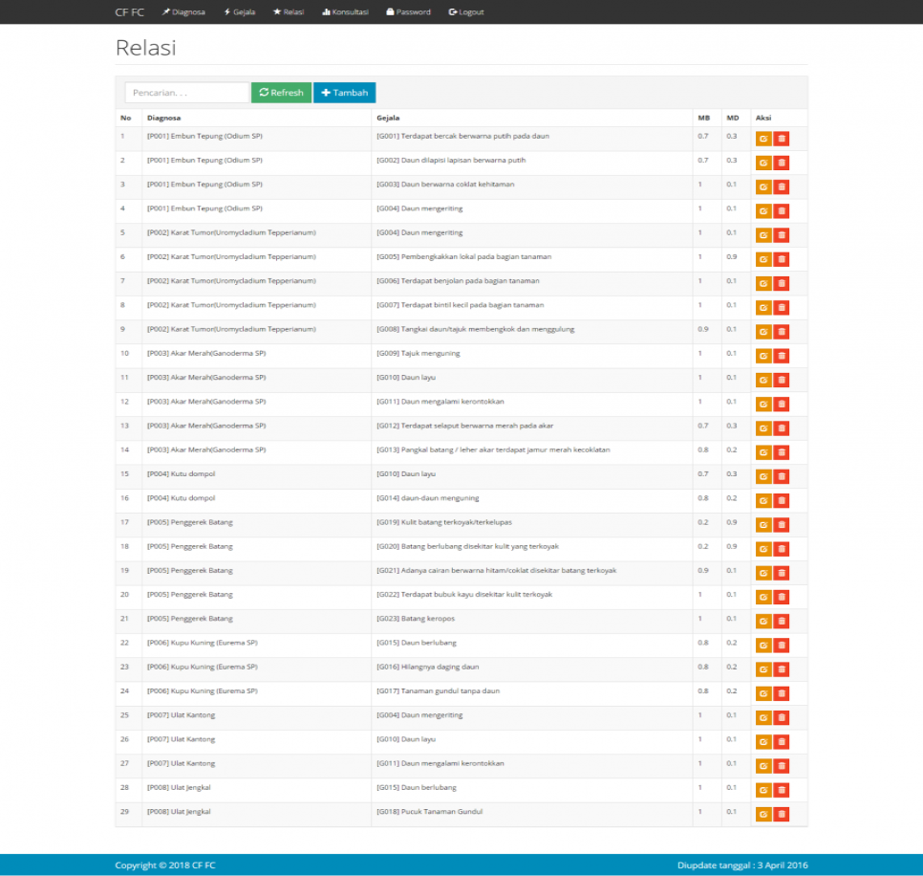The width and height of the screenshot is (923, 876).
Task: Delete the Akar Merah relation with Tajuk menguning
Action: pos(782,355)
